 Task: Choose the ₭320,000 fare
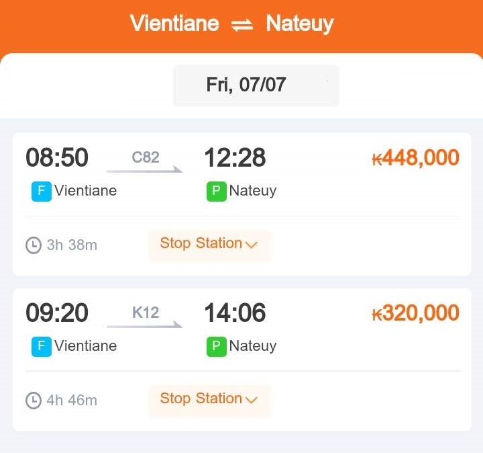tap(416, 313)
